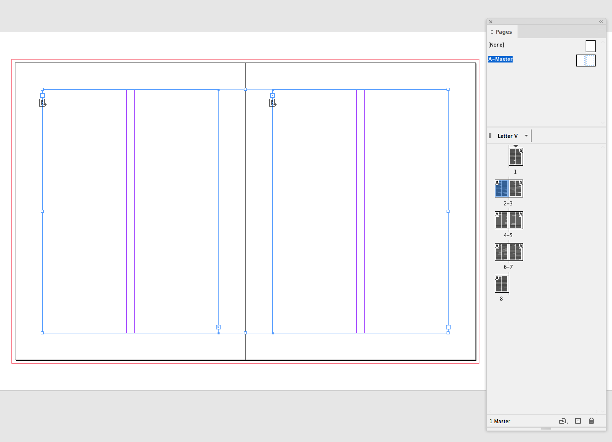Close the Pages panel with the X icon

click(x=491, y=22)
